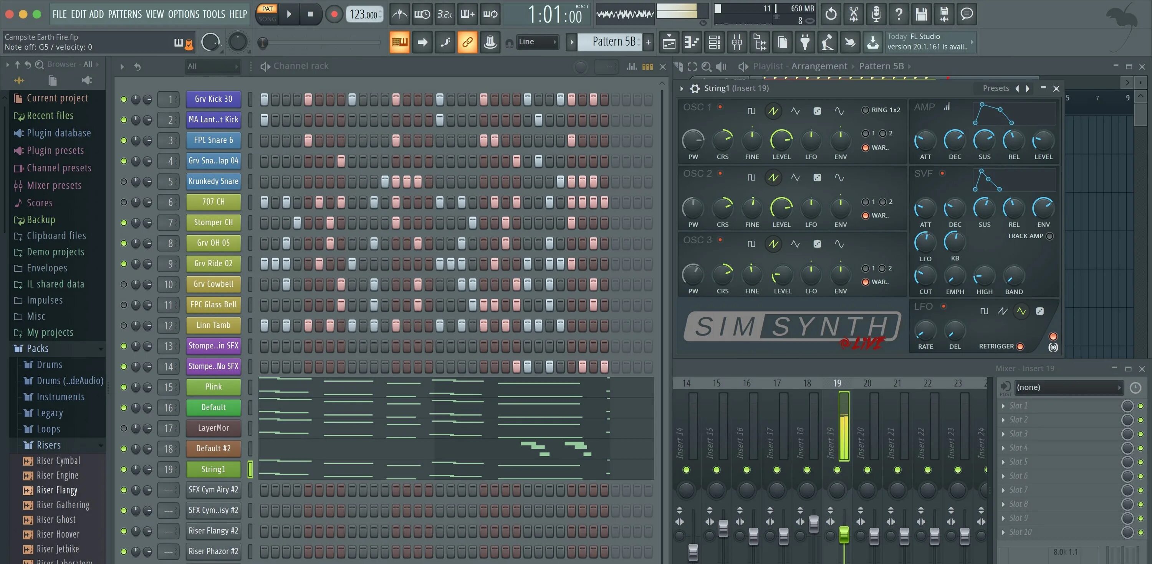Open the PATTERNS menu
This screenshot has height=564, width=1152.
[x=124, y=14]
